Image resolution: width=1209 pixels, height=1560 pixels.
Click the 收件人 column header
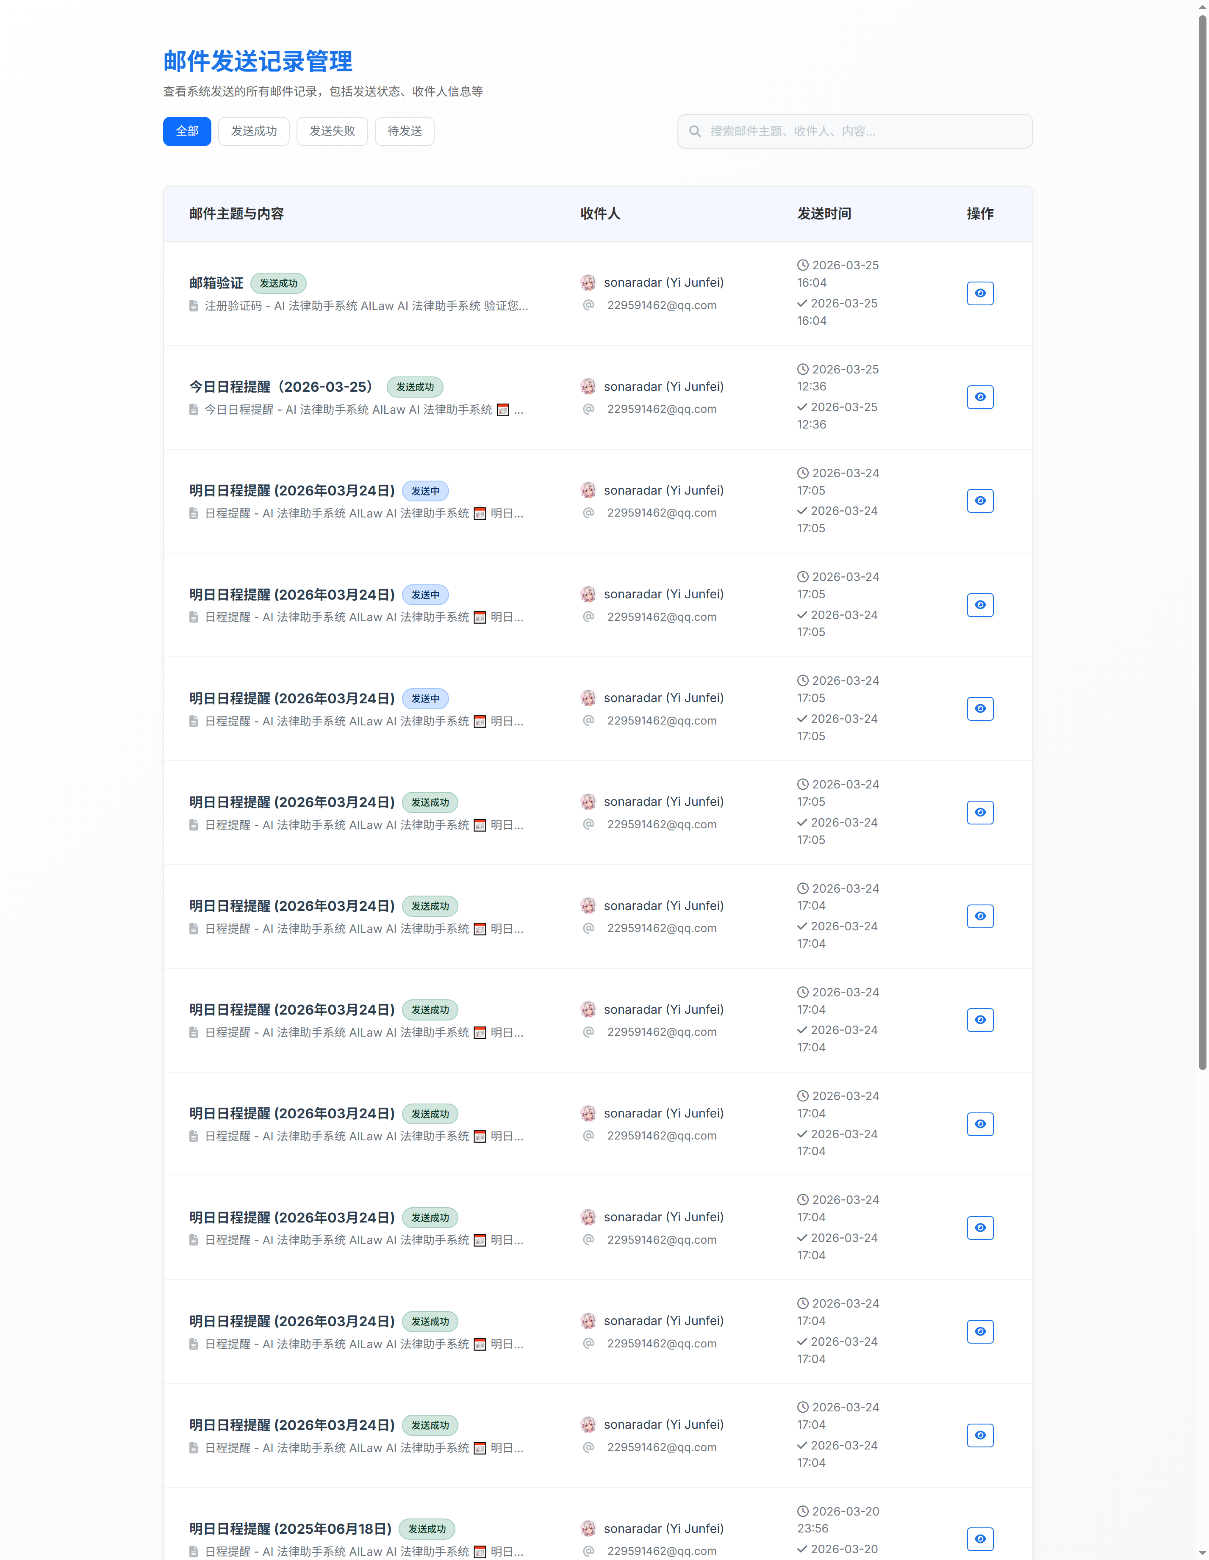pyautogui.click(x=600, y=213)
